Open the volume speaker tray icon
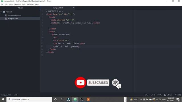The image size is (182, 102). point(160,99)
